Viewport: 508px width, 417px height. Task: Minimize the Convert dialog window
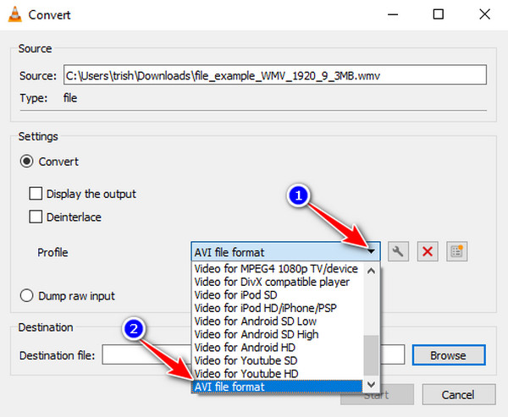click(393, 14)
